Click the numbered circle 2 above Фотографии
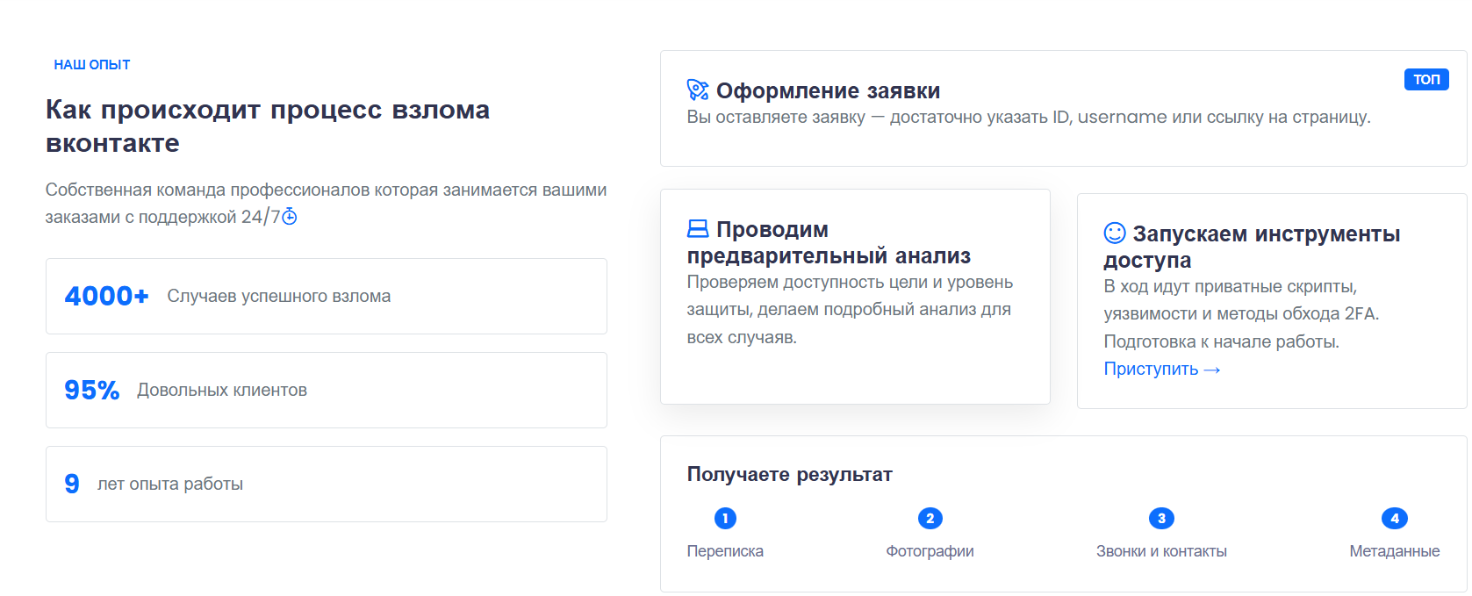Viewport: 1472px width, 596px height. pos(930,519)
